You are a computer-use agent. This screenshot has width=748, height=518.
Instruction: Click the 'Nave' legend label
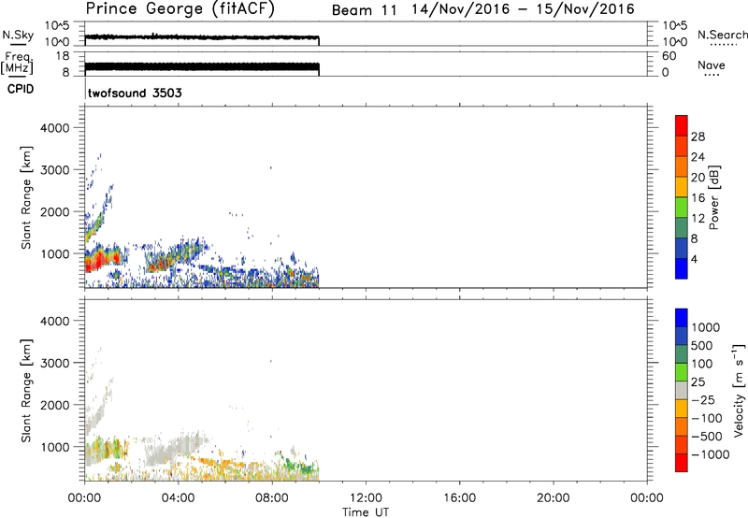(x=712, y=65)
